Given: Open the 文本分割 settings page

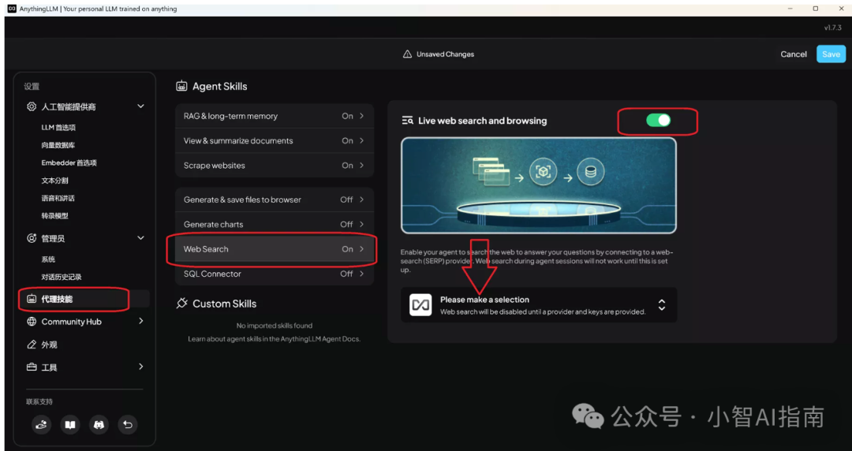Looking at the screenshot, I should [x=55, y=181].
